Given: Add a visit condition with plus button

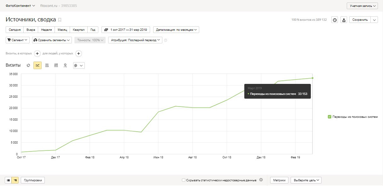Looking at the screenshot, I should (37, 53).
